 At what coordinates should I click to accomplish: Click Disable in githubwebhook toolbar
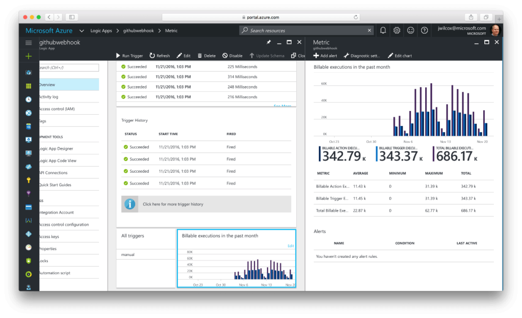[x=232, y=56]
